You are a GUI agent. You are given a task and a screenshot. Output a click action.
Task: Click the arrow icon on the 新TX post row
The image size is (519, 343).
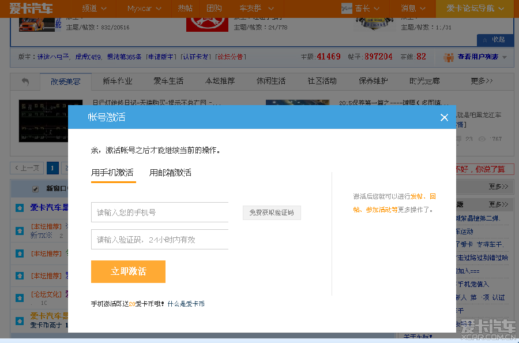tap(20, 230)
